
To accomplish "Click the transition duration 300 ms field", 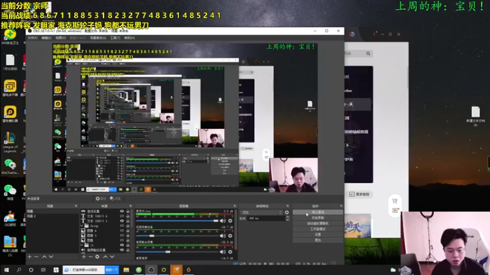I will pyautogui.click(x=266, y=219).
